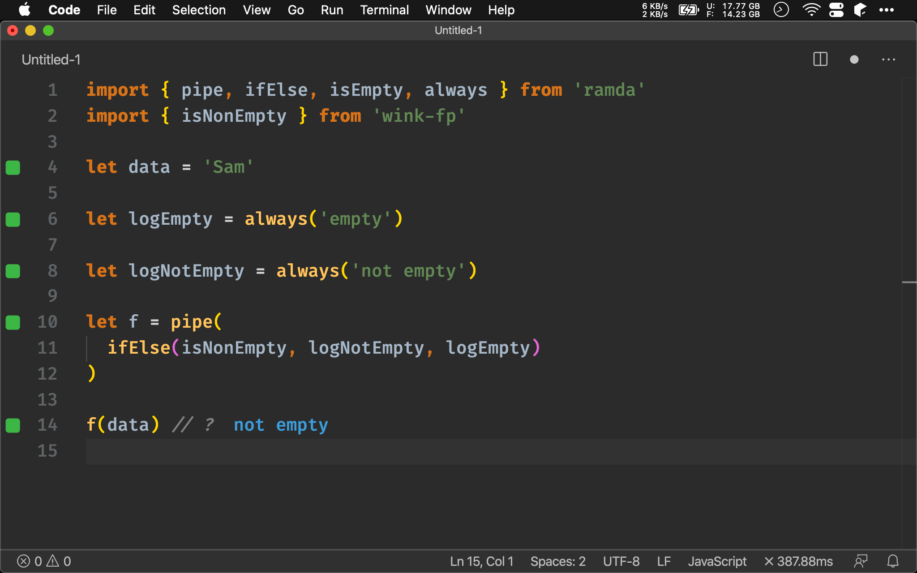Open the Edit menu
917x573 pixels.
pos(144,10)
